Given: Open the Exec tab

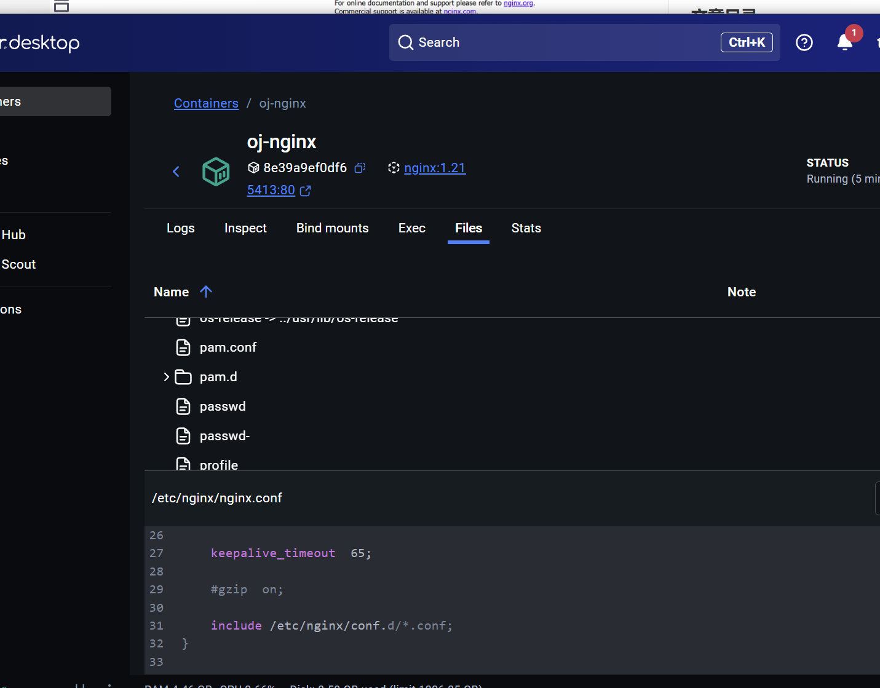Looking at the screenshot, I should [412, 228].
